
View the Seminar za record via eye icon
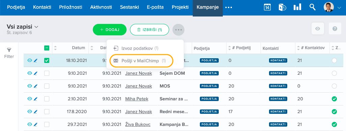30,99
